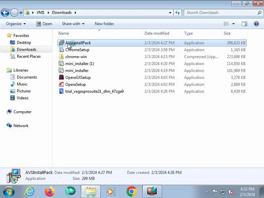Open Action Center flag icon
The height and width of the screenshot is (198, 264).
pos(214,192)
